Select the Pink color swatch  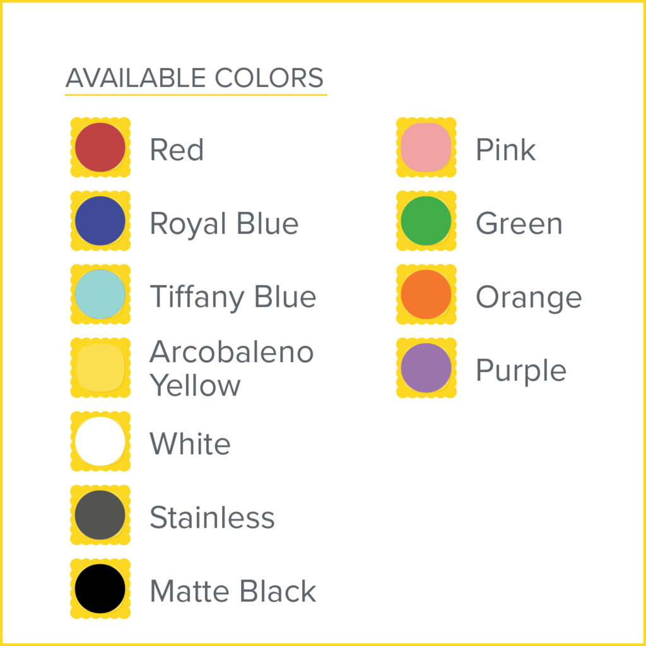[426, 148]
